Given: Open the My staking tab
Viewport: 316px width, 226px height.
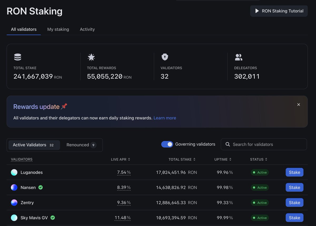Looking at the screenshot, I should coord(58,29).
